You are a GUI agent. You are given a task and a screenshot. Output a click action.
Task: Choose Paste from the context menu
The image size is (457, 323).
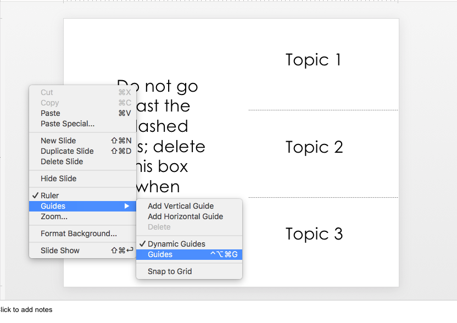(51, 113)
